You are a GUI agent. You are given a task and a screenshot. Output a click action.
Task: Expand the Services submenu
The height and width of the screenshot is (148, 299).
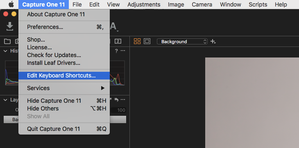click(x=64, y=88)
